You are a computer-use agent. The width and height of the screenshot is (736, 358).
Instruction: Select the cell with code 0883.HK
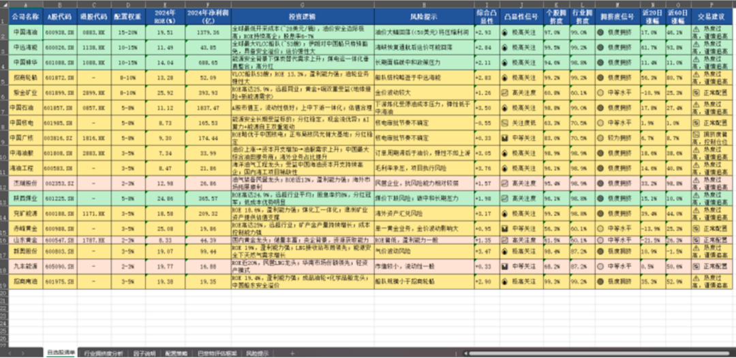click(94, 33)
